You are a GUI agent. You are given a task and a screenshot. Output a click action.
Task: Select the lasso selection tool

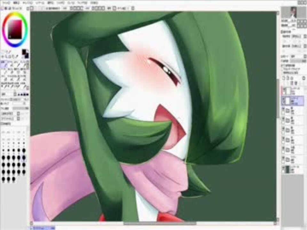(7, 52)
